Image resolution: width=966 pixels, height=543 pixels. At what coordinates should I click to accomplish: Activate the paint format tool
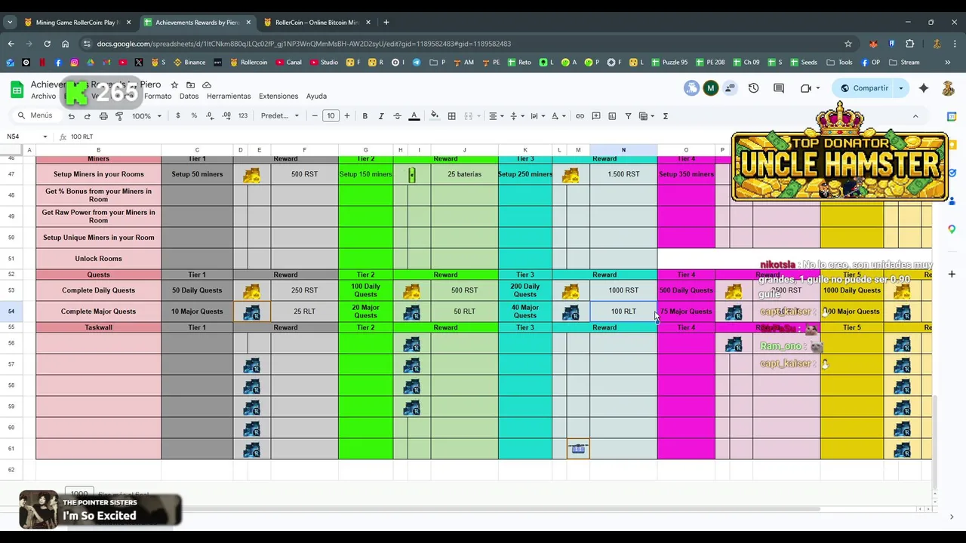pyautogui.click(x=119, y=116)
